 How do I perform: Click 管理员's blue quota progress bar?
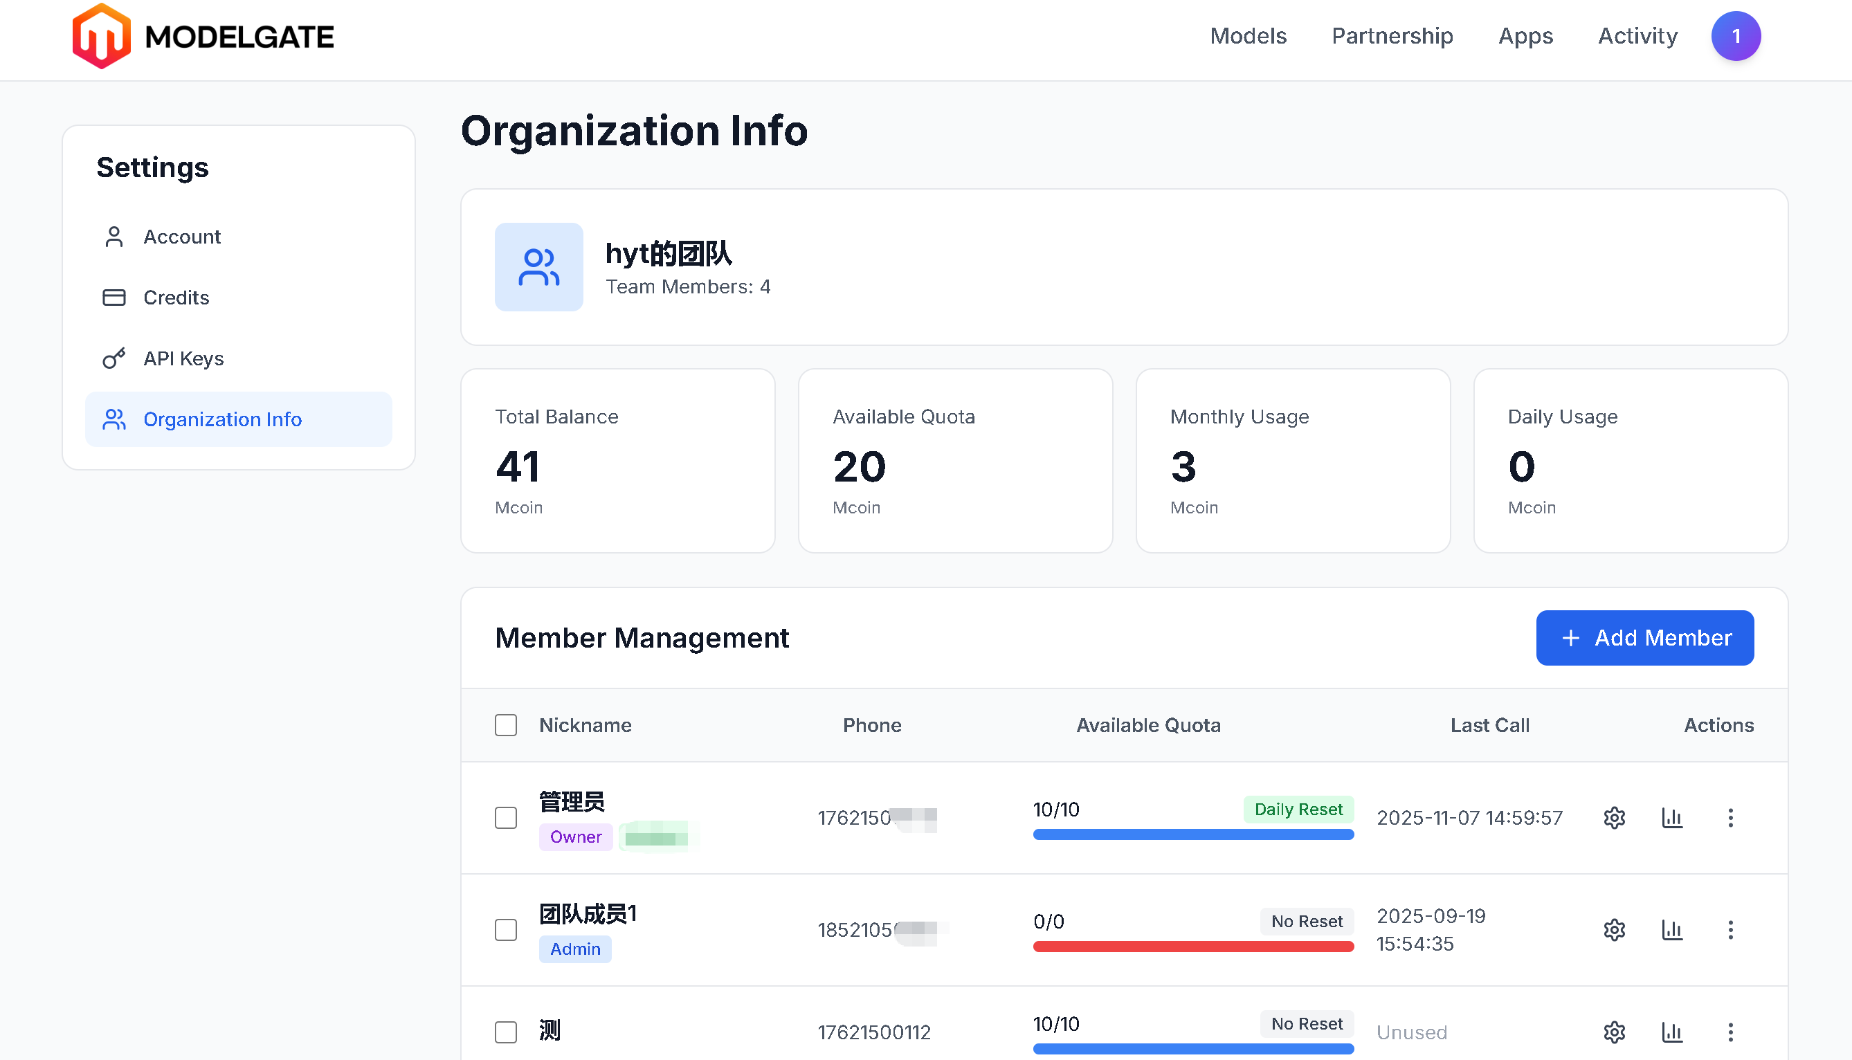point(1192,835)
